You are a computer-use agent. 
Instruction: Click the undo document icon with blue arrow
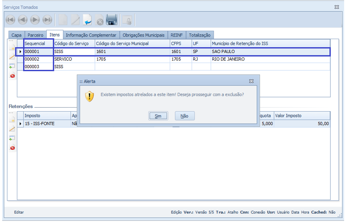(x=87, y=20)
